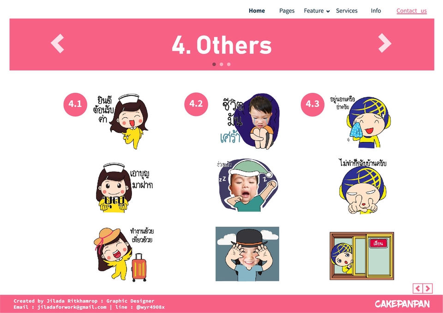The width and height of the screenshot is (443, 313).
Task: Click the CAKEPANPAN logo in the footer
Action: (x=402, y=304)
